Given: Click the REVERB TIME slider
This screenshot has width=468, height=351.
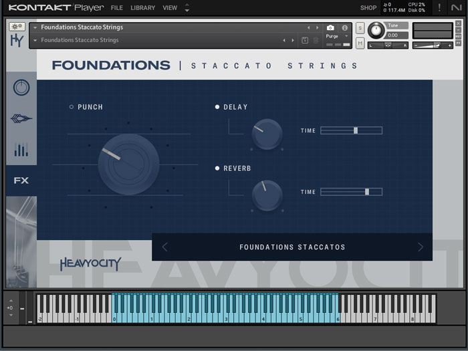Looking at the screenshot, I should click(351, 192).
